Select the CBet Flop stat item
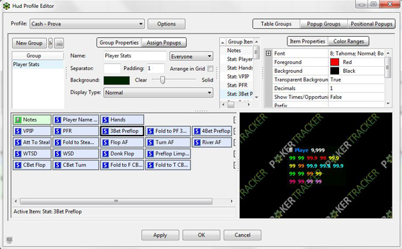This screenshot has height=249, width=402. pos(32,165)
